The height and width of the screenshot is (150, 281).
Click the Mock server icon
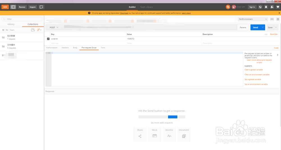point(155,136)
